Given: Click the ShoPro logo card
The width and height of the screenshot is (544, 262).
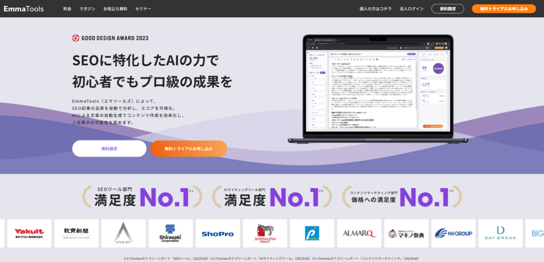Looking at the screenshot, I should 217,233.
